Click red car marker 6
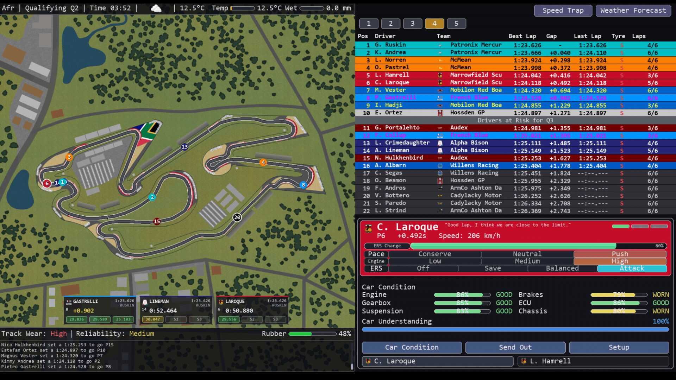This screenshot has height=380, width=676. (47, 183)
